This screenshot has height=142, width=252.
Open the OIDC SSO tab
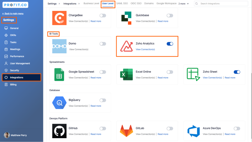[x=136, y=3]
